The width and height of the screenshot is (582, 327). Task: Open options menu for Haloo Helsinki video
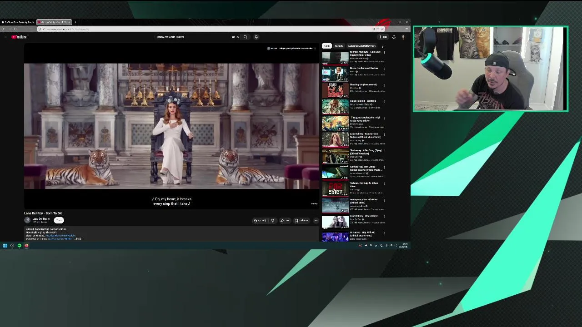tap(385, 101)
